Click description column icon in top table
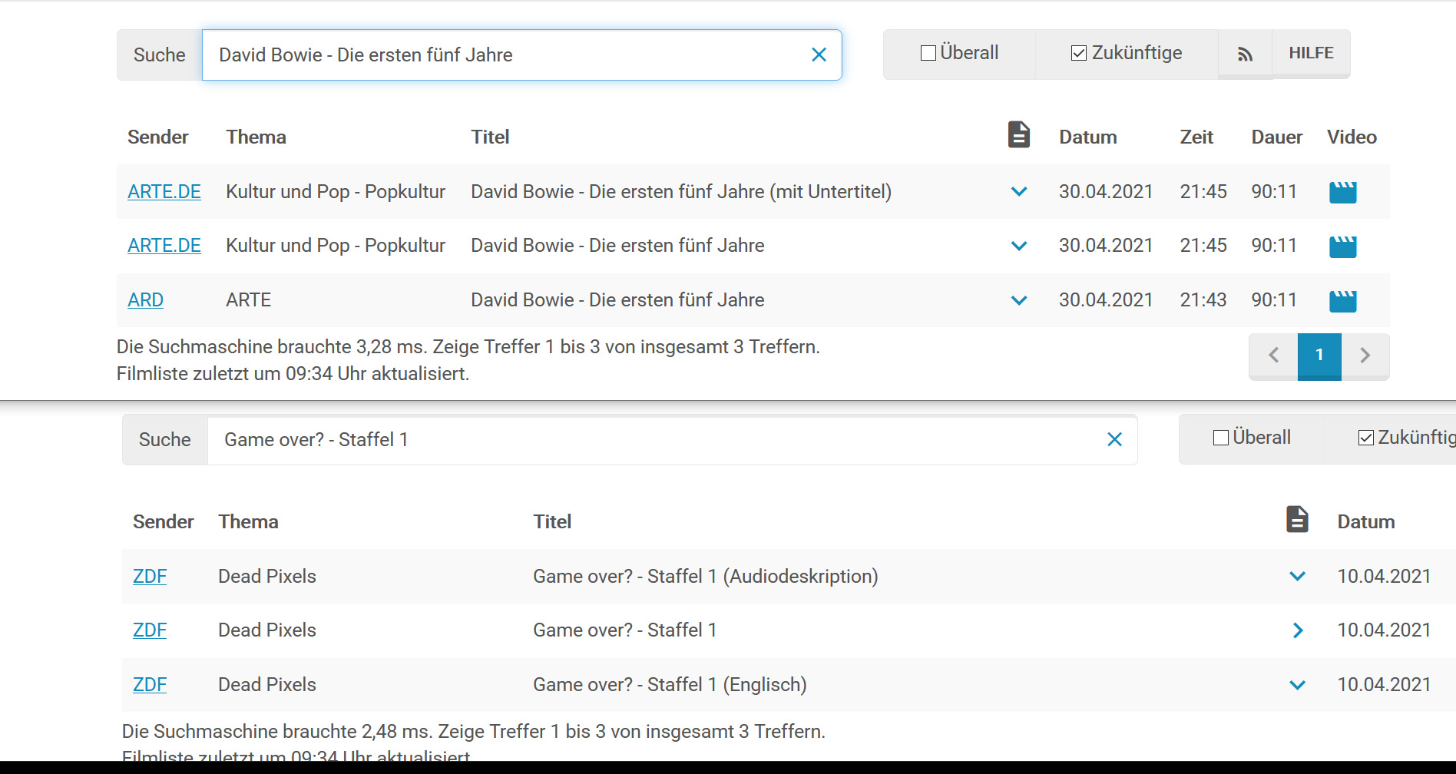 click(1018, 135)
